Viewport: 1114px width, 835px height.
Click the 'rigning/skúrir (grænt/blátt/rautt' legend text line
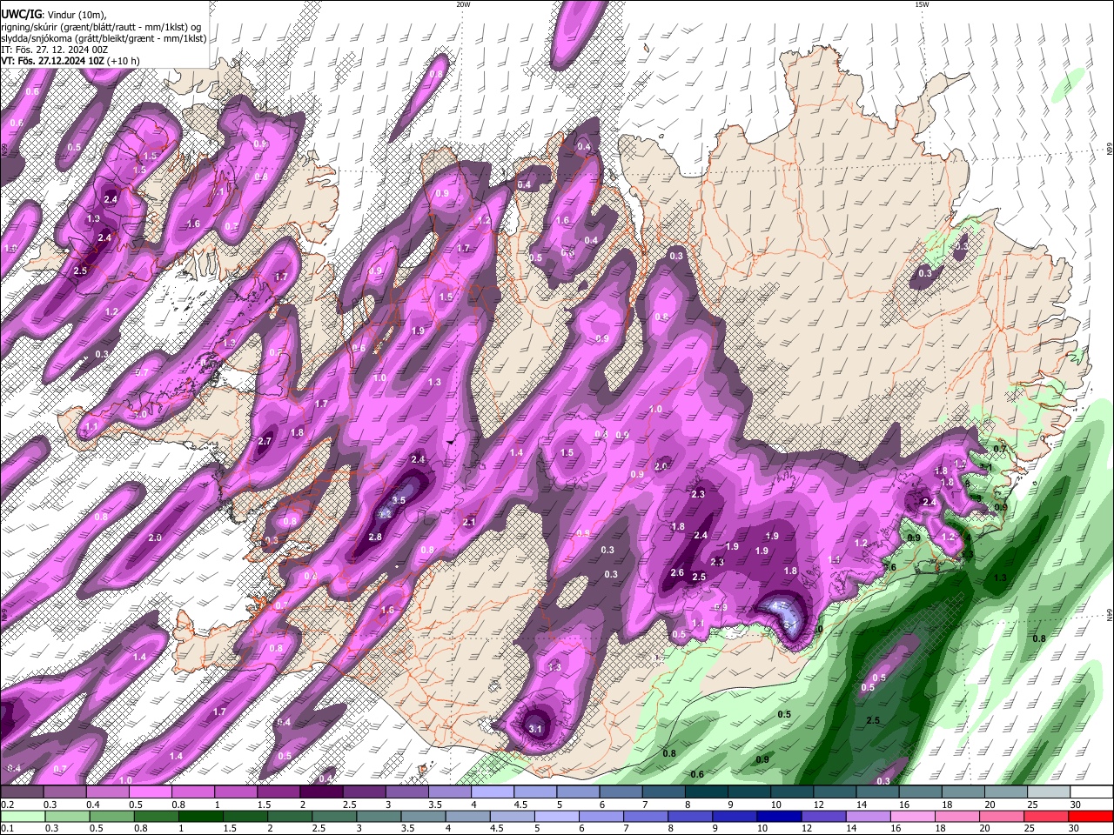(101, 26)
